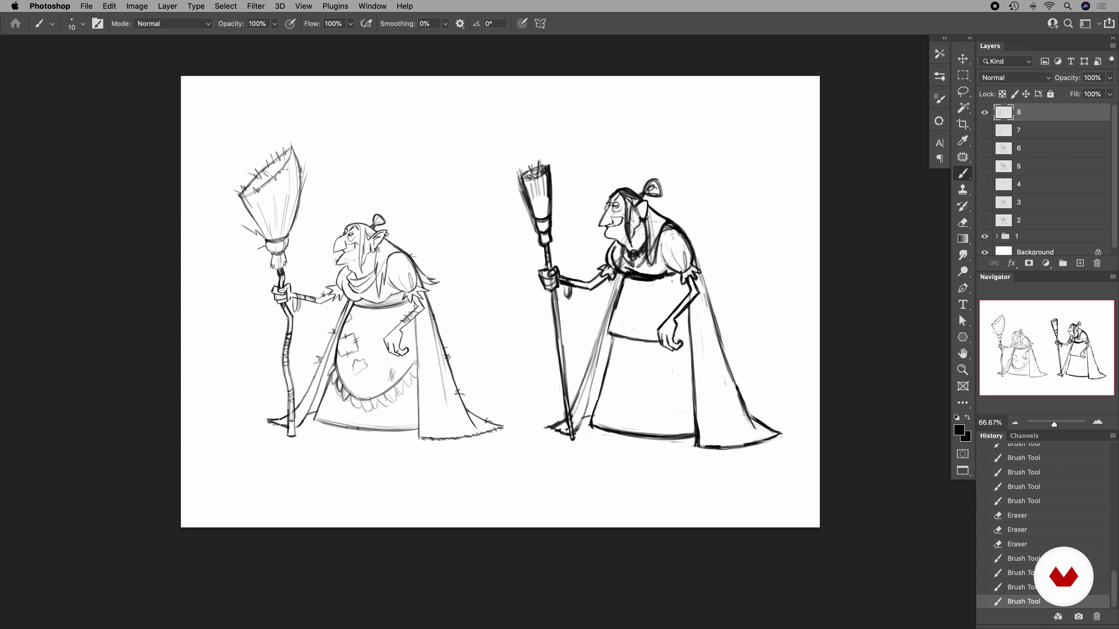Image resolution: width=1119 pixels, height=629 pixels.
Task: Select the Horizontal Type tool
Action: [x=963, y=304]
